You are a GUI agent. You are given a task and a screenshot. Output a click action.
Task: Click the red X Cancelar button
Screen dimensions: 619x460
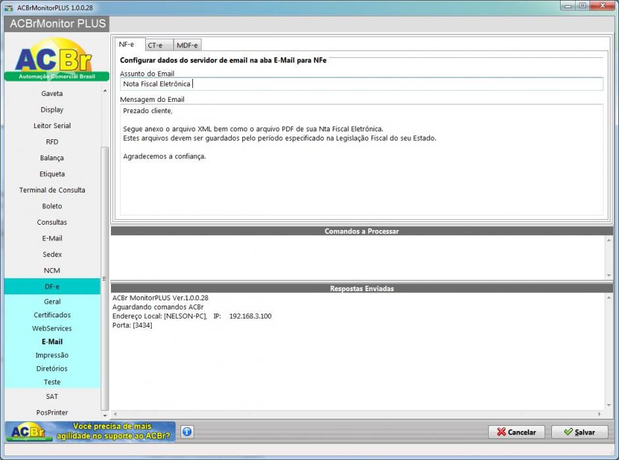517,432
